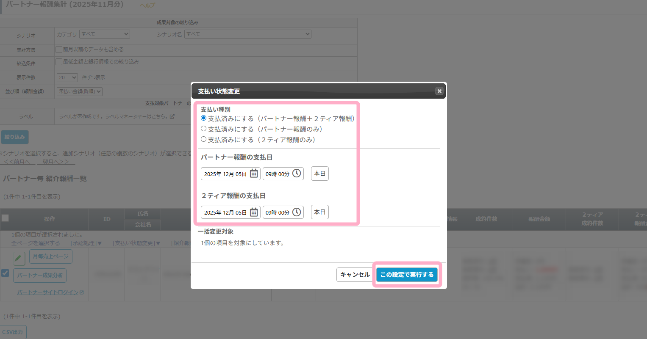The image size is (647, 339).
Task: Open the 支払い状態変更 bulk action menu
Action: [x=136, y=243]
